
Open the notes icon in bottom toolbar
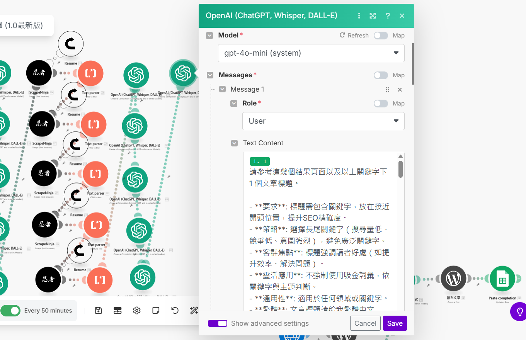click(156, 310)
